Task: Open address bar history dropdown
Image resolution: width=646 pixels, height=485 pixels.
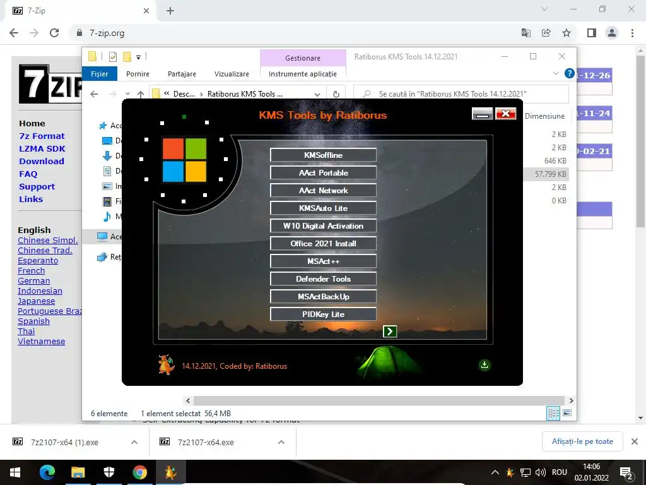Action: tap(317, 94)
